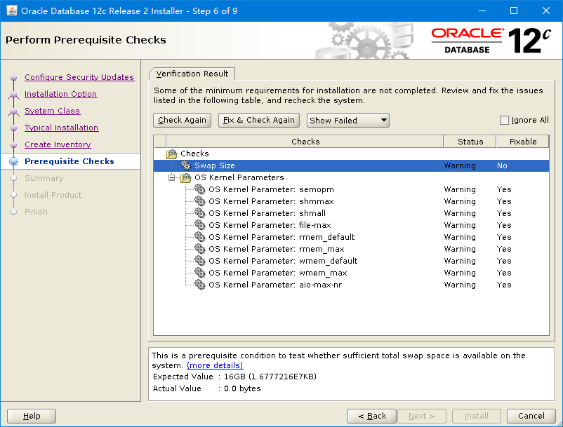This screenshot has width=563, height=427.
Task: Click gear icon for rmem_default parameter
Action: (x=199, y=236)
